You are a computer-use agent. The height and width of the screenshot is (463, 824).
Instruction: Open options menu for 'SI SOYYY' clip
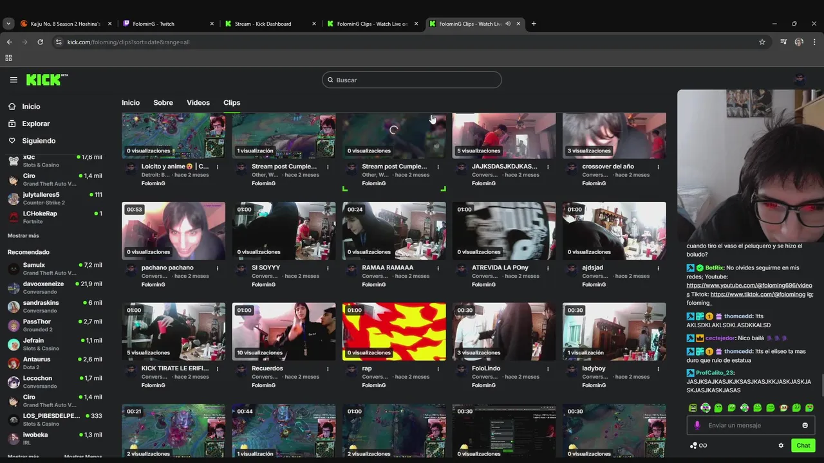[x=328, y=268]
